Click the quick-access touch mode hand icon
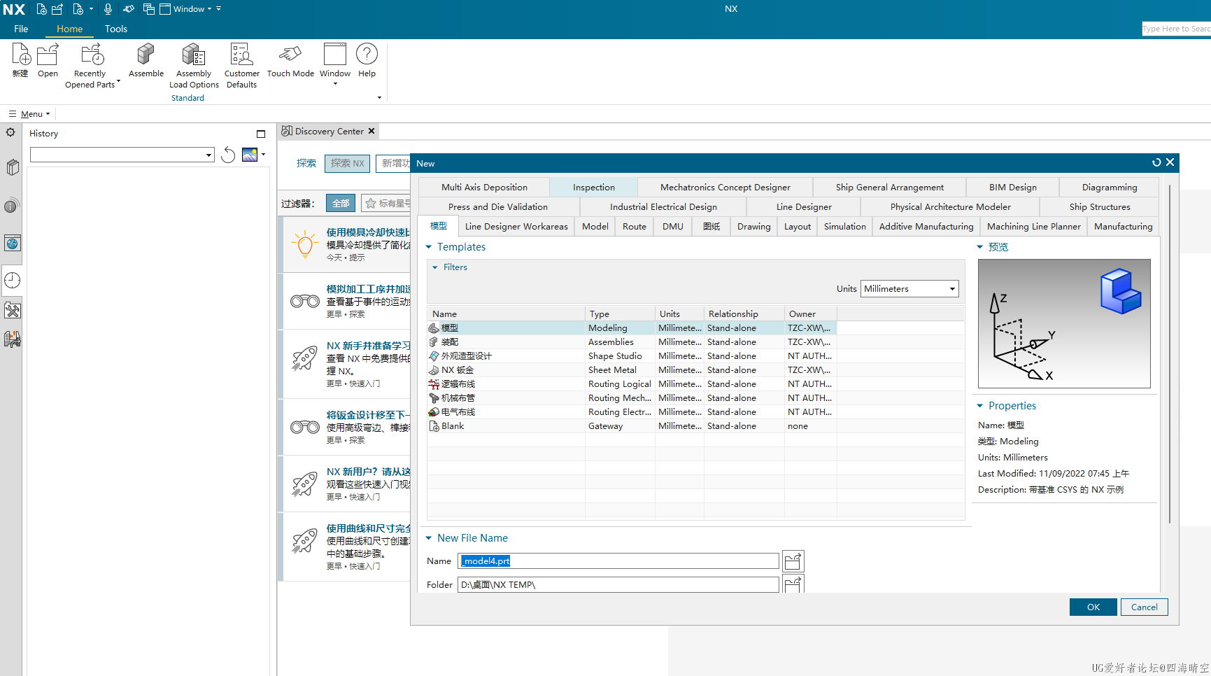1211x676 pixels. coord(129,9)
